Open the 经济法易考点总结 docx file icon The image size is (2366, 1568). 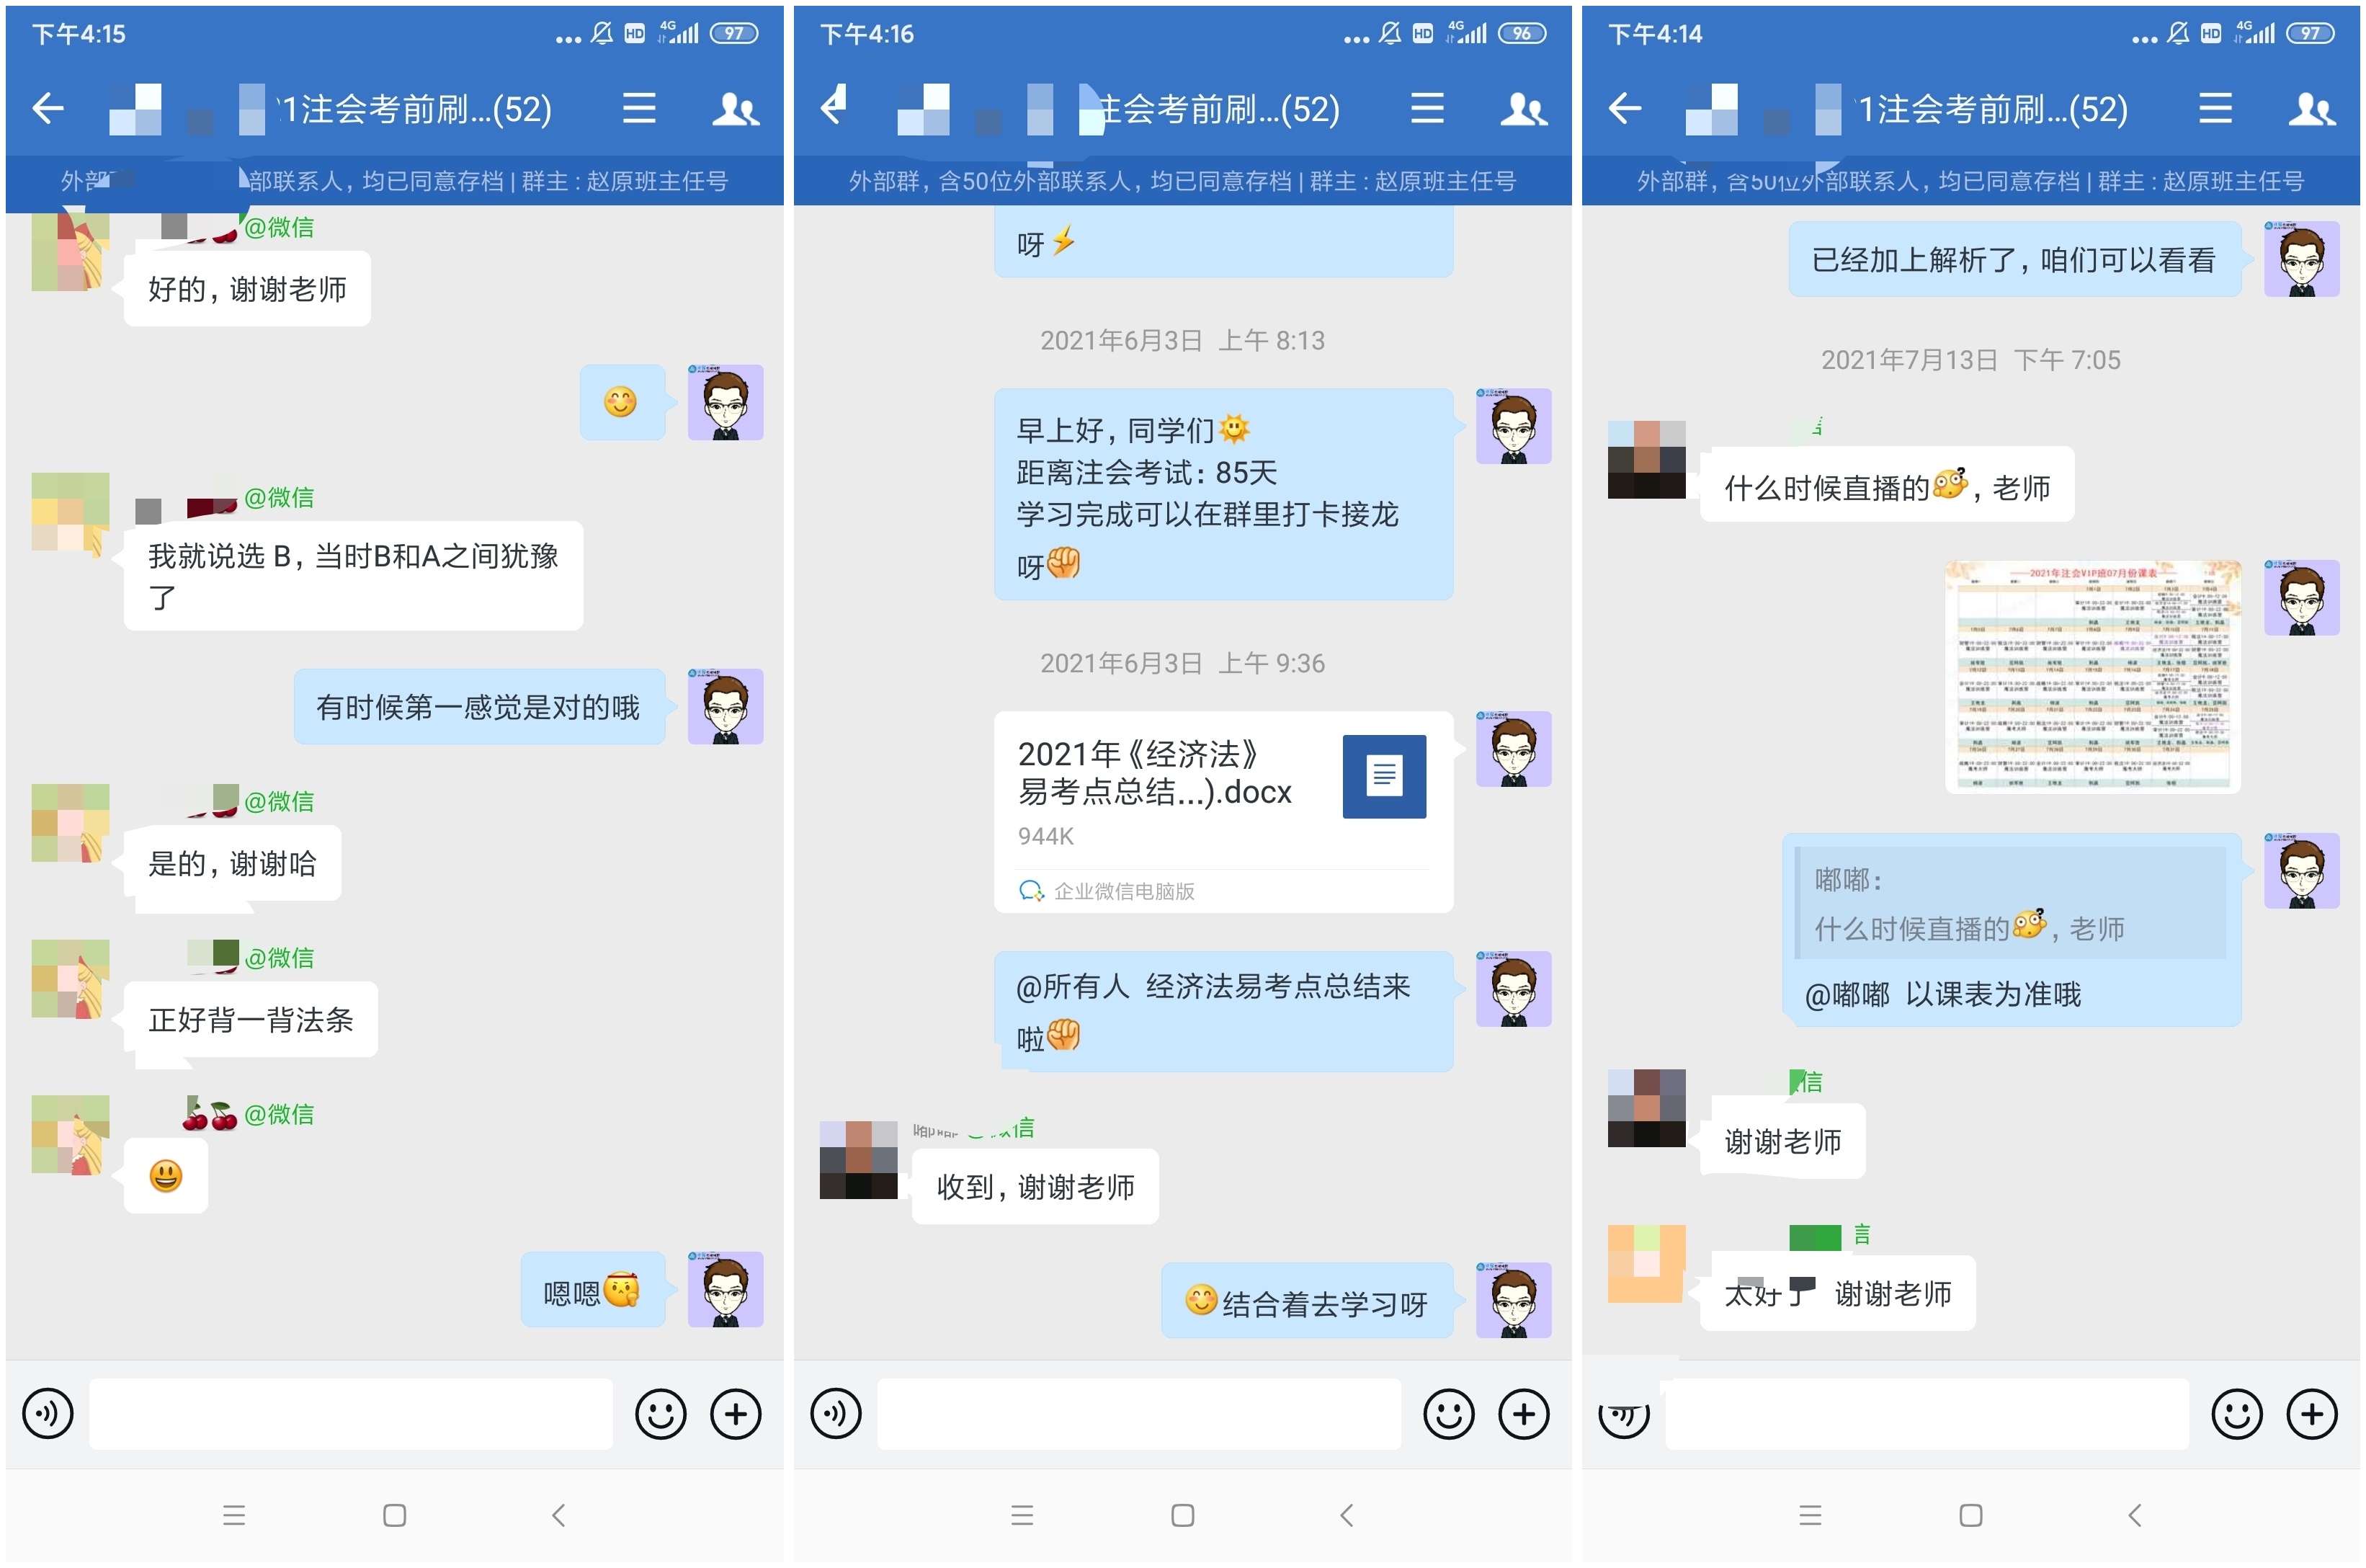(x=1385, y=776)
